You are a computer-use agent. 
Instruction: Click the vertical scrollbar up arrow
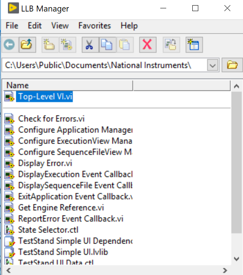pos(237,86)
